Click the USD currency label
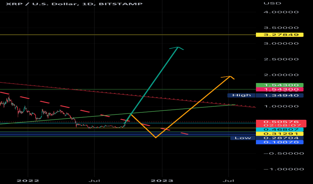The width and height of the screenshot is (313, 184). 272,3
